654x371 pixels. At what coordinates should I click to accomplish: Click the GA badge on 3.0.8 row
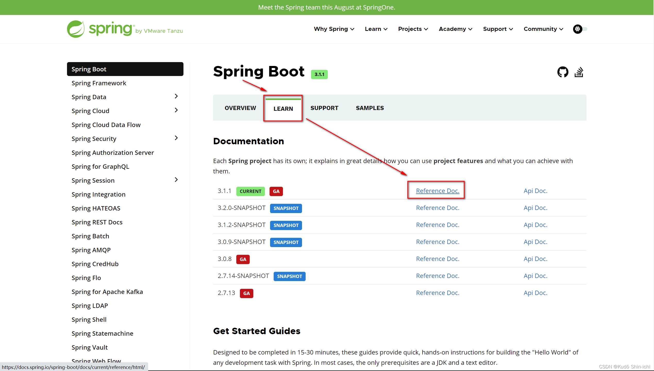243,259
